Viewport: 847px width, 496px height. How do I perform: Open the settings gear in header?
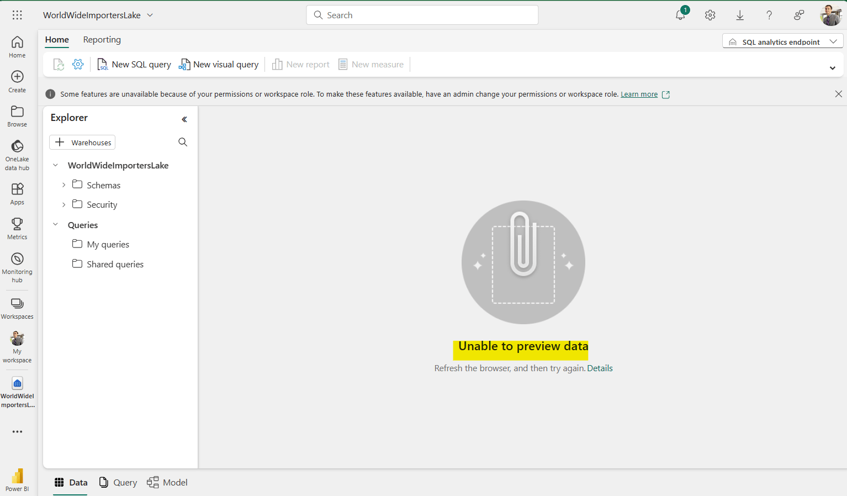pyautogui.click(x=710, y=15)
